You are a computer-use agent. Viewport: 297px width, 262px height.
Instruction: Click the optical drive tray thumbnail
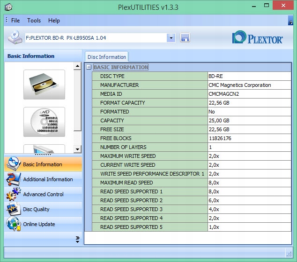tap(44, 85)
